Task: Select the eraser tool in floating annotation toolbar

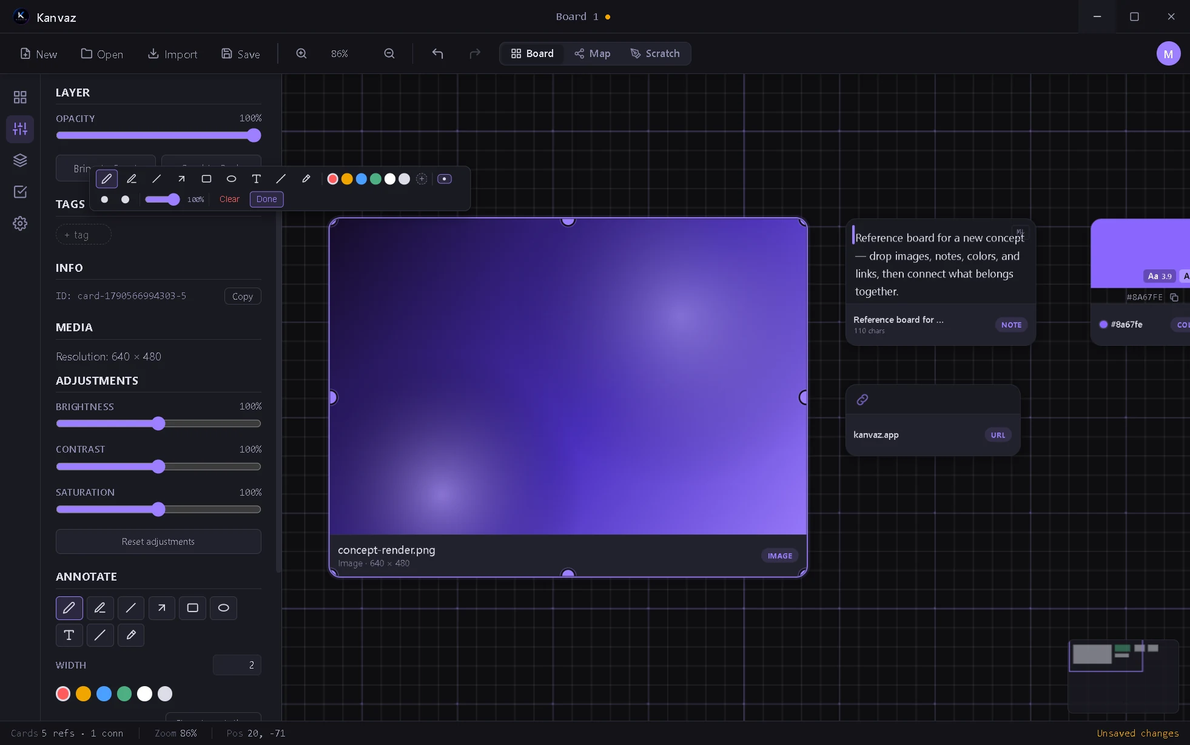Action: [x=306, y=179]
